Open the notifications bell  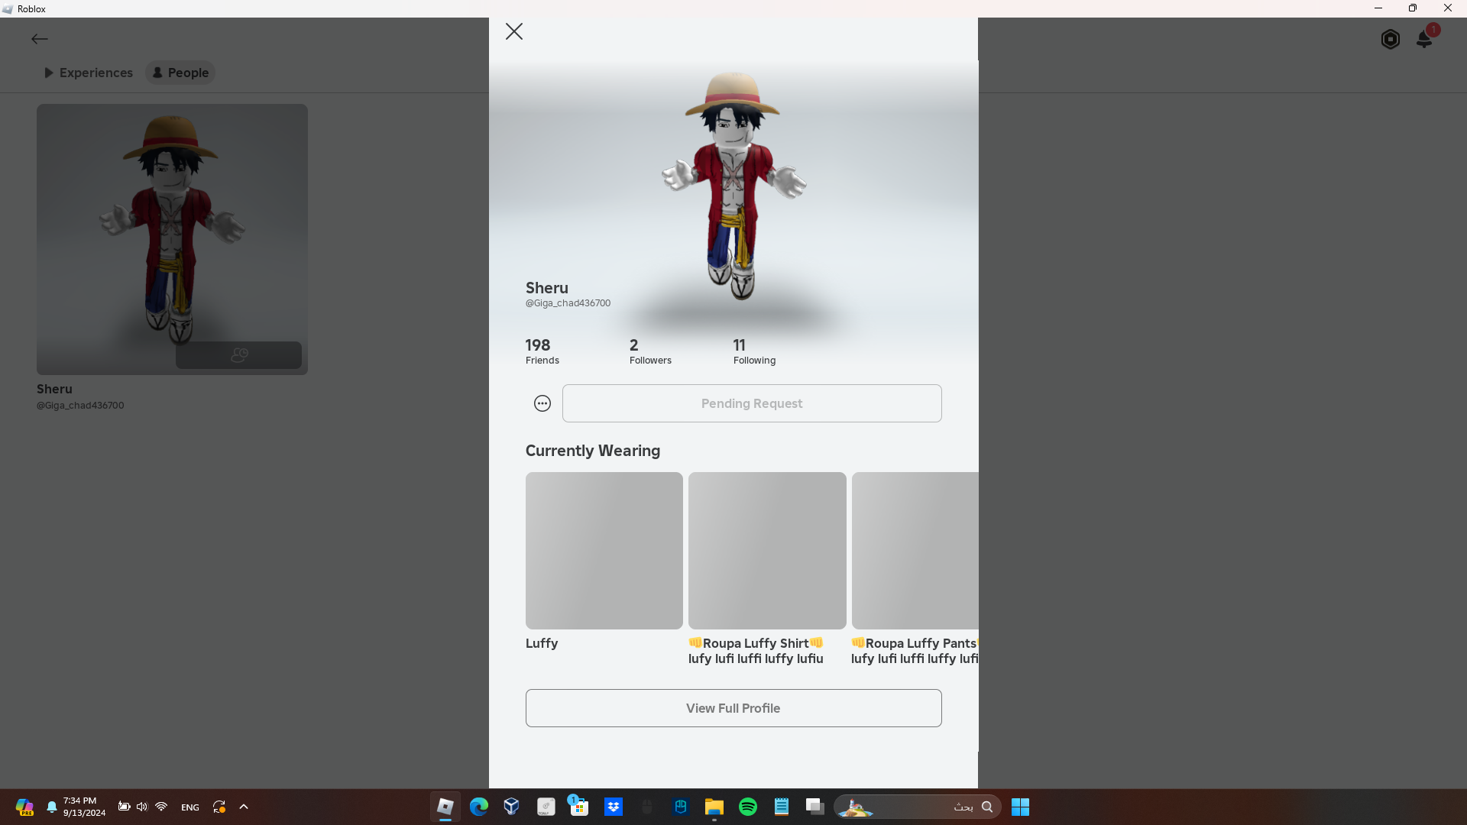click(1424, 39)
